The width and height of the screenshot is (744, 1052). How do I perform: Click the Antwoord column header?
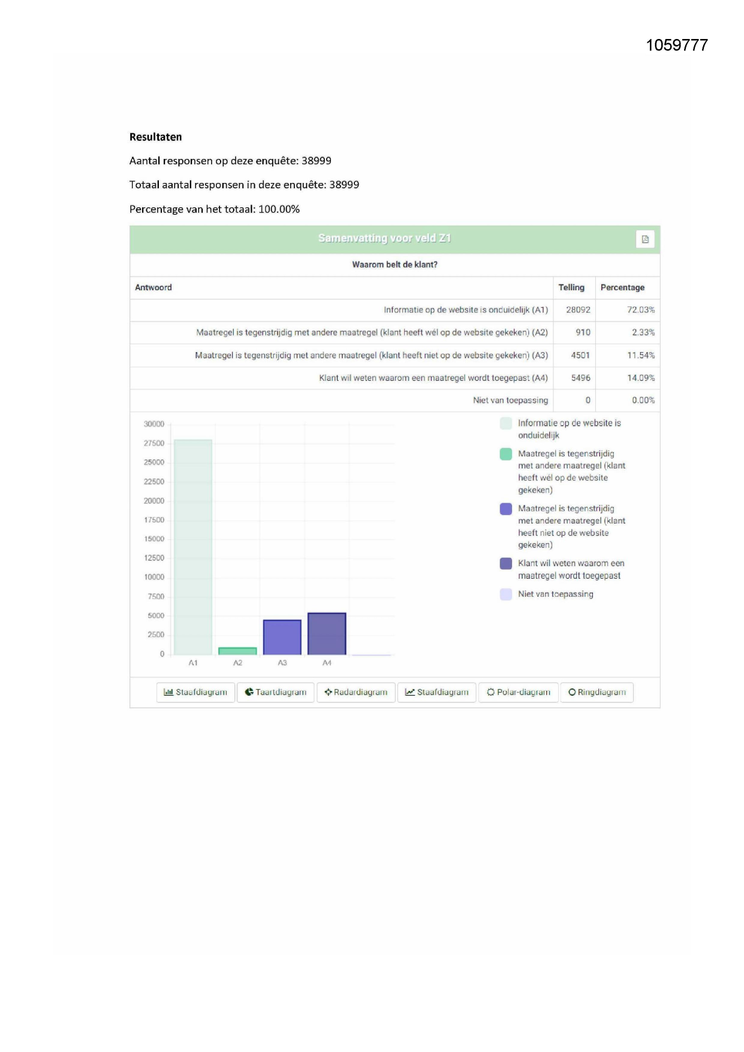[153, 288]
